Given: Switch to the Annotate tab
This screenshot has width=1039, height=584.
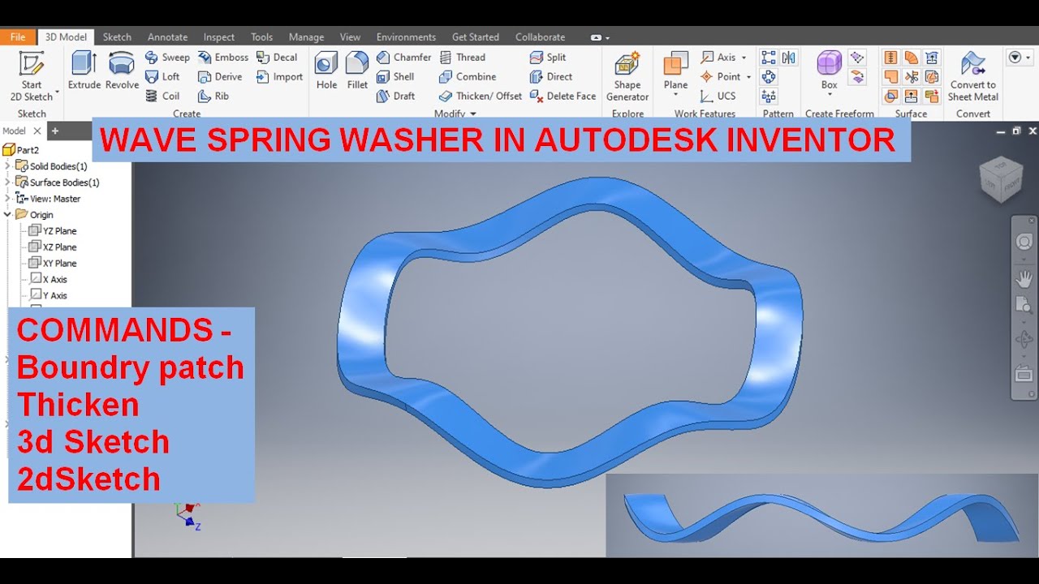Looking at the screenshot, I should click(x=167, y=37).
